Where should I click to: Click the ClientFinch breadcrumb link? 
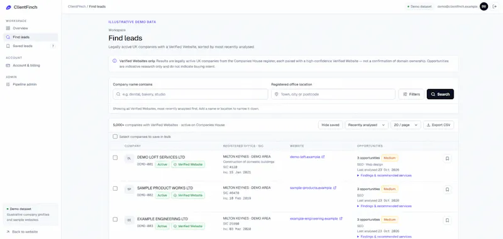coord(77,6)
